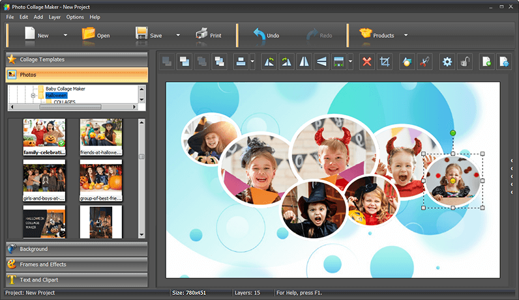Select Baby Collage Maker folder
Screen dimensions: 519x300
pyautogui.click(x=65, y=89)
